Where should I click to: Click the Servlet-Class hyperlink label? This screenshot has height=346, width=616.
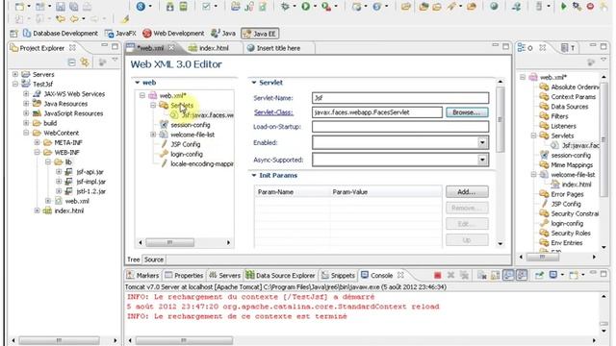click(x=273, y=112)
